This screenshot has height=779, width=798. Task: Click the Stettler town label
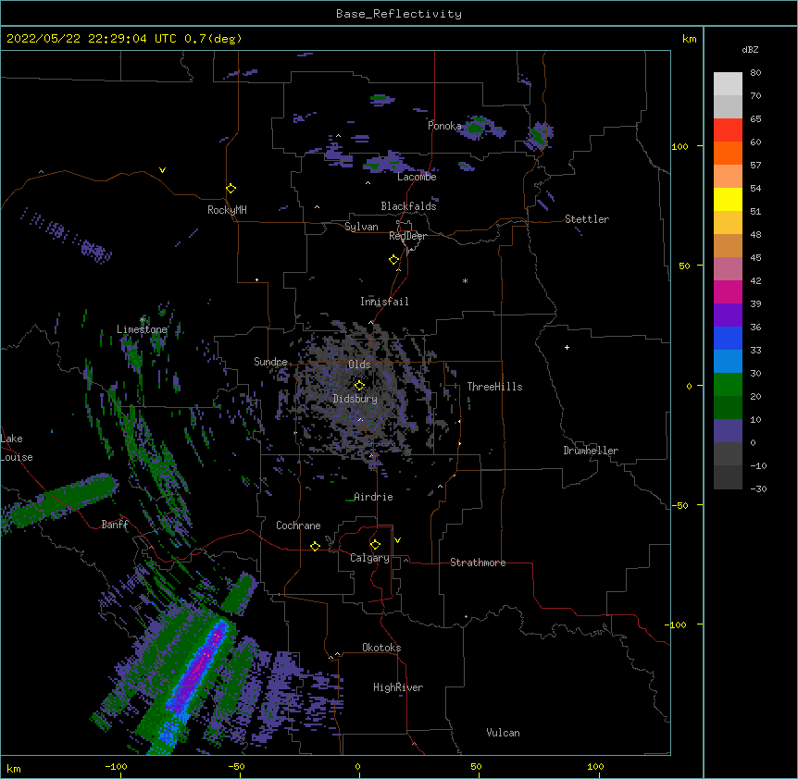coord(587,219)
